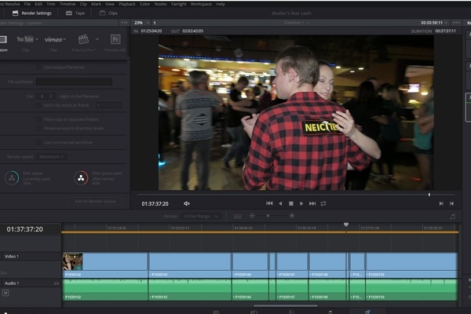Click the Render Settings toolbar icon
This screenshot has width=471, height=314.
(x=15, y=13)
